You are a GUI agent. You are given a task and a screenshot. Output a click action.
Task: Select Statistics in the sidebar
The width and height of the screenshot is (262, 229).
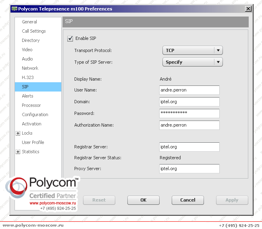[31, 152]
